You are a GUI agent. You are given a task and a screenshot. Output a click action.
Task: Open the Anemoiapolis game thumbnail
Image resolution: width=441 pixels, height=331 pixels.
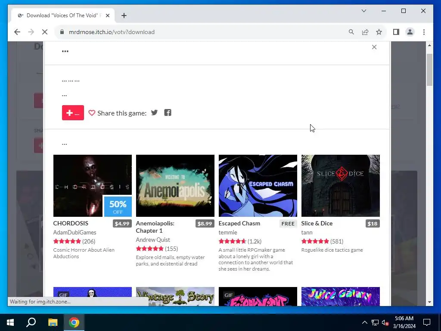coord(175,186)
